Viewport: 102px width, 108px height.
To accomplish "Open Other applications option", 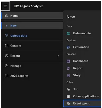I will pyautogui.click(x=82, y=96).
